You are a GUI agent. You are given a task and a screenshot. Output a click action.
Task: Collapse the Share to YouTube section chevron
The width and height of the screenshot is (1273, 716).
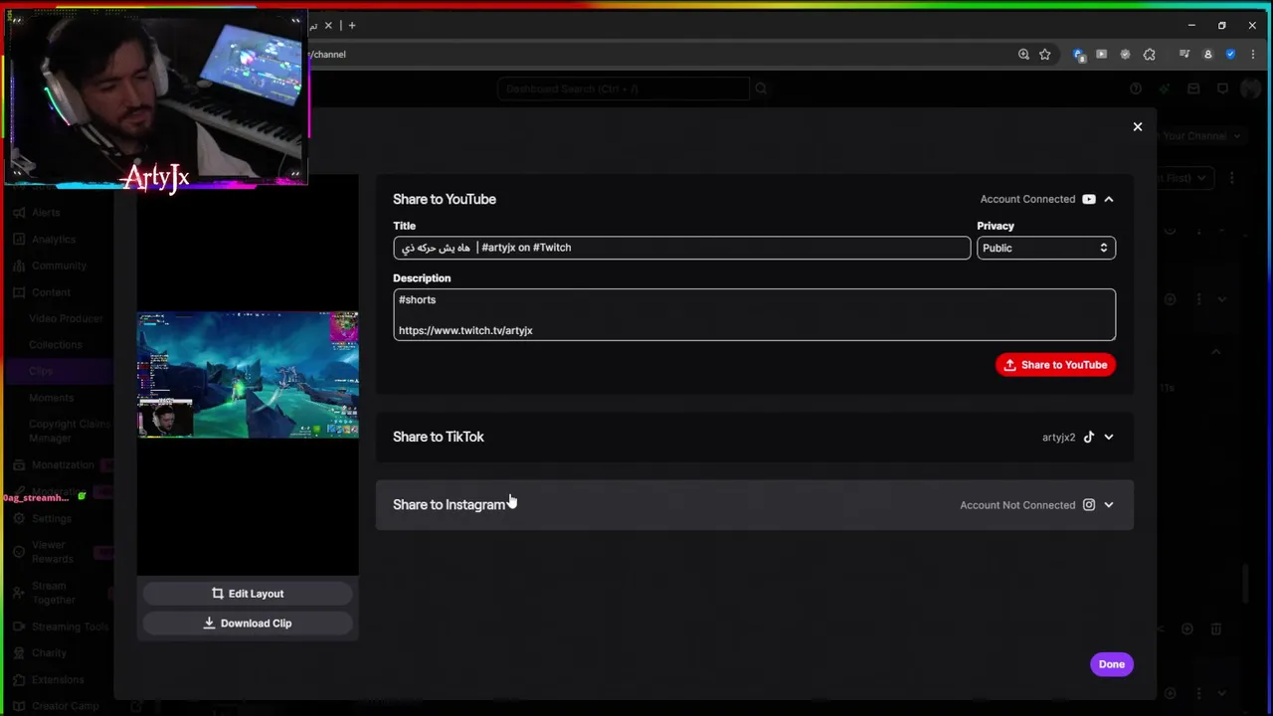(x=1109, y=199)
